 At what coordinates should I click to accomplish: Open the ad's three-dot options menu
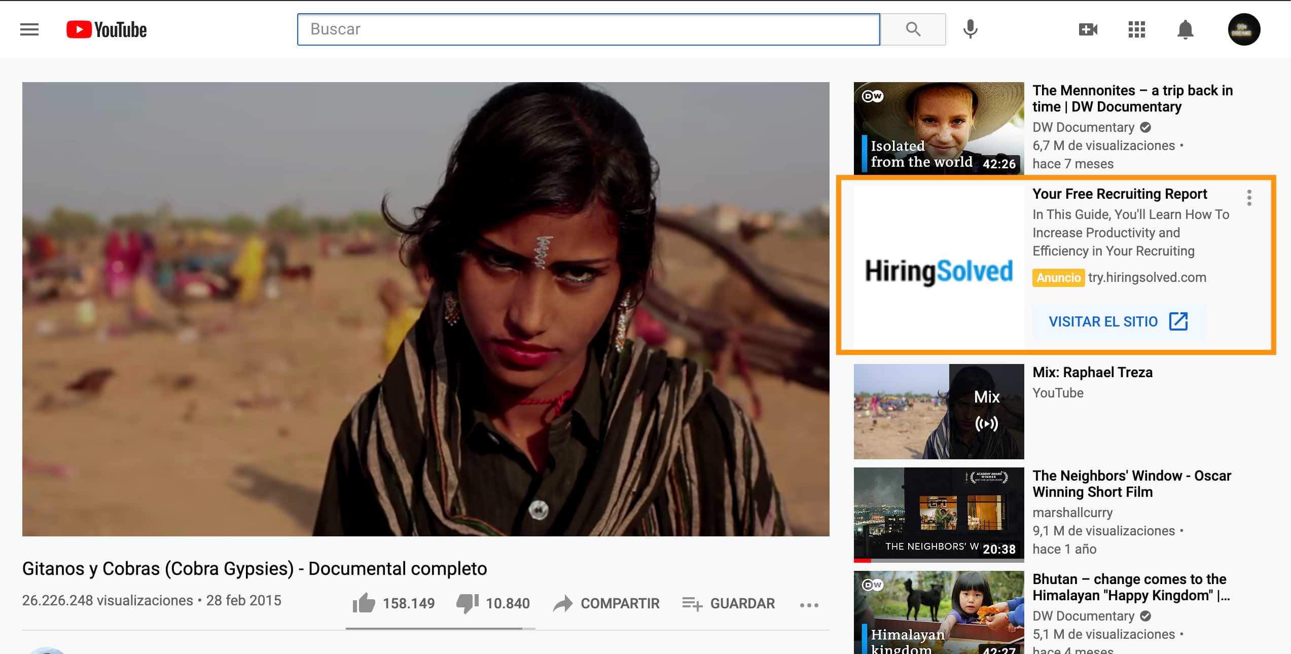click(1249, 198)
